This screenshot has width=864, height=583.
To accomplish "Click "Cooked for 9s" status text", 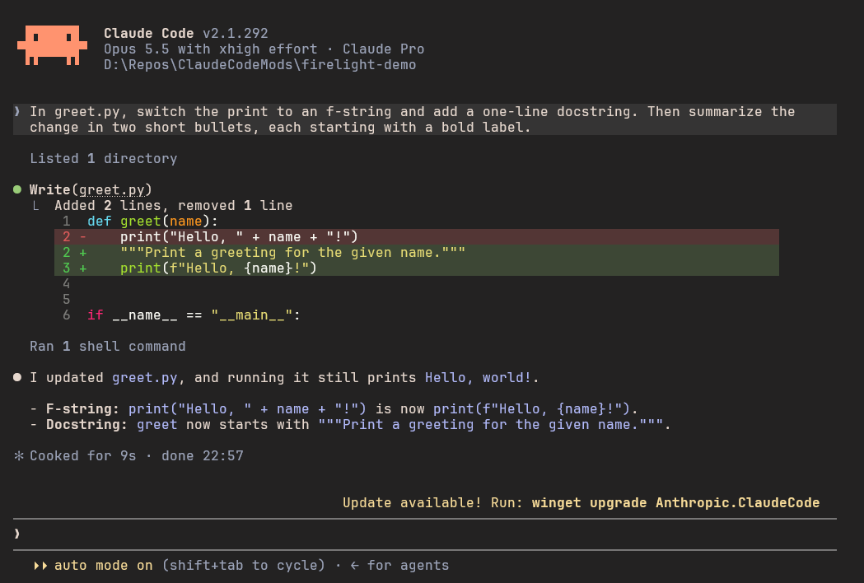I will (x=82, y=456).
